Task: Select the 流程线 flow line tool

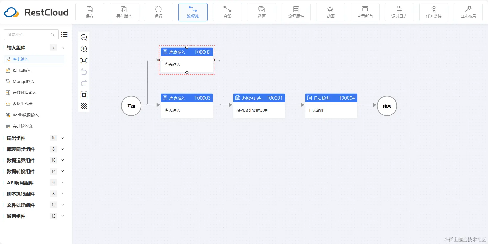Action: coord(193,12)
